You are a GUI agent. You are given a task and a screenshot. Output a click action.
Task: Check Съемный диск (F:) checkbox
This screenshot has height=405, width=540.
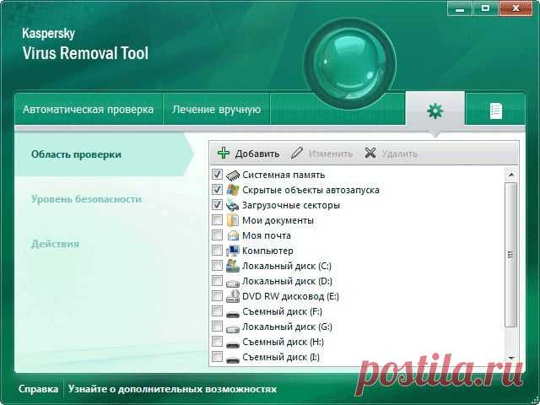217,310
